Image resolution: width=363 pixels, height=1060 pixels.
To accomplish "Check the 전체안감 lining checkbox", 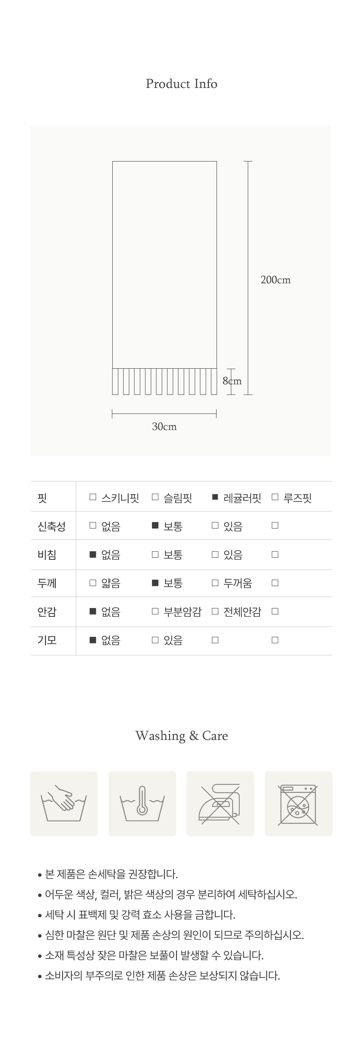I will click(215, 611).
